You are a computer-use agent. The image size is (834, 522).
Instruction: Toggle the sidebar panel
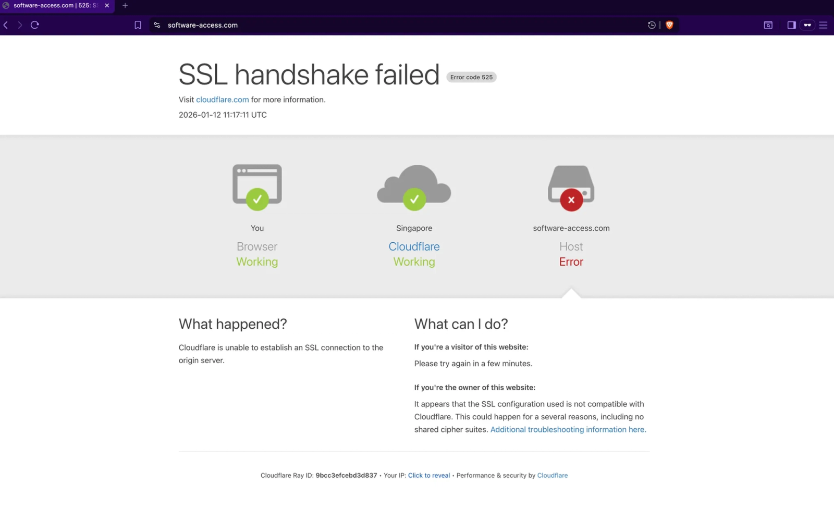pos(791,24)
